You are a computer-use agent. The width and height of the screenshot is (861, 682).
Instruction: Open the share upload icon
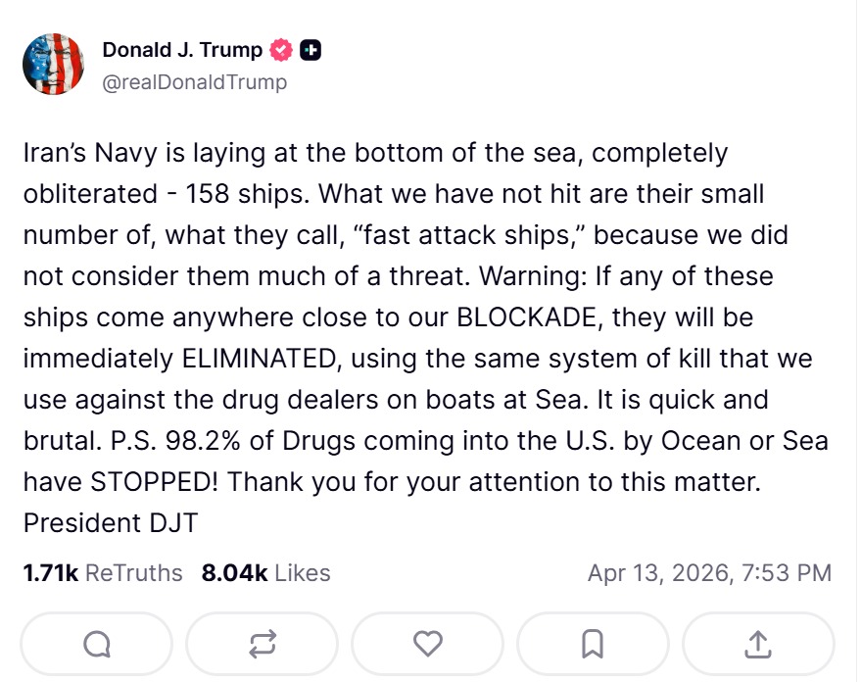click(x=758, y=644)
